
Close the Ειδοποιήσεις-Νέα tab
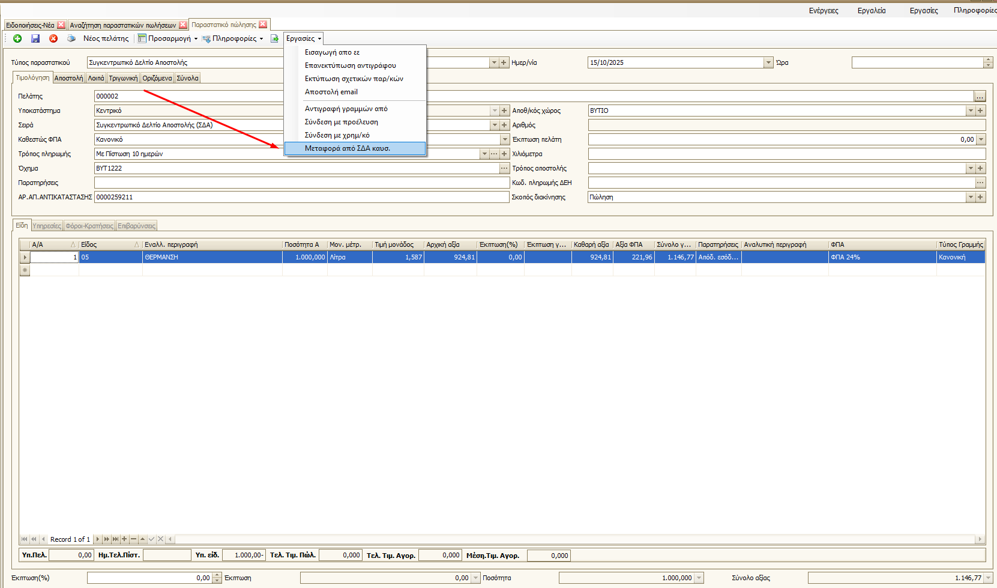click(61, 25)
